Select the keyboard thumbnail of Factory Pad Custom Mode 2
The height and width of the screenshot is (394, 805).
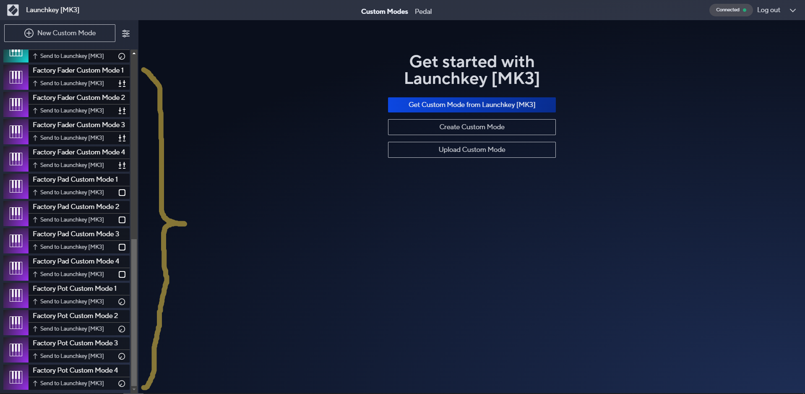point(16,214)
